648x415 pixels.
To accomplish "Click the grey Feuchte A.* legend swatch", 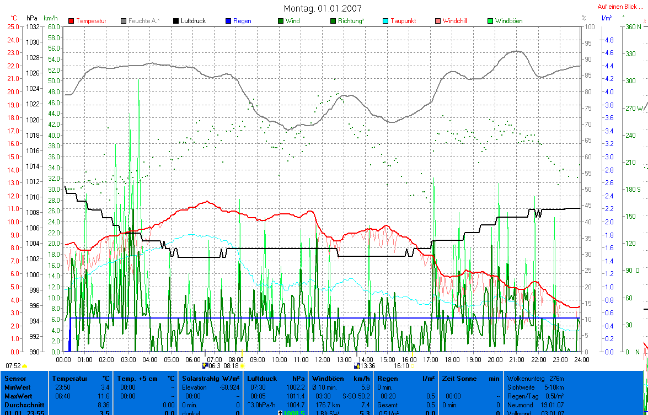I will coord(124,21).
